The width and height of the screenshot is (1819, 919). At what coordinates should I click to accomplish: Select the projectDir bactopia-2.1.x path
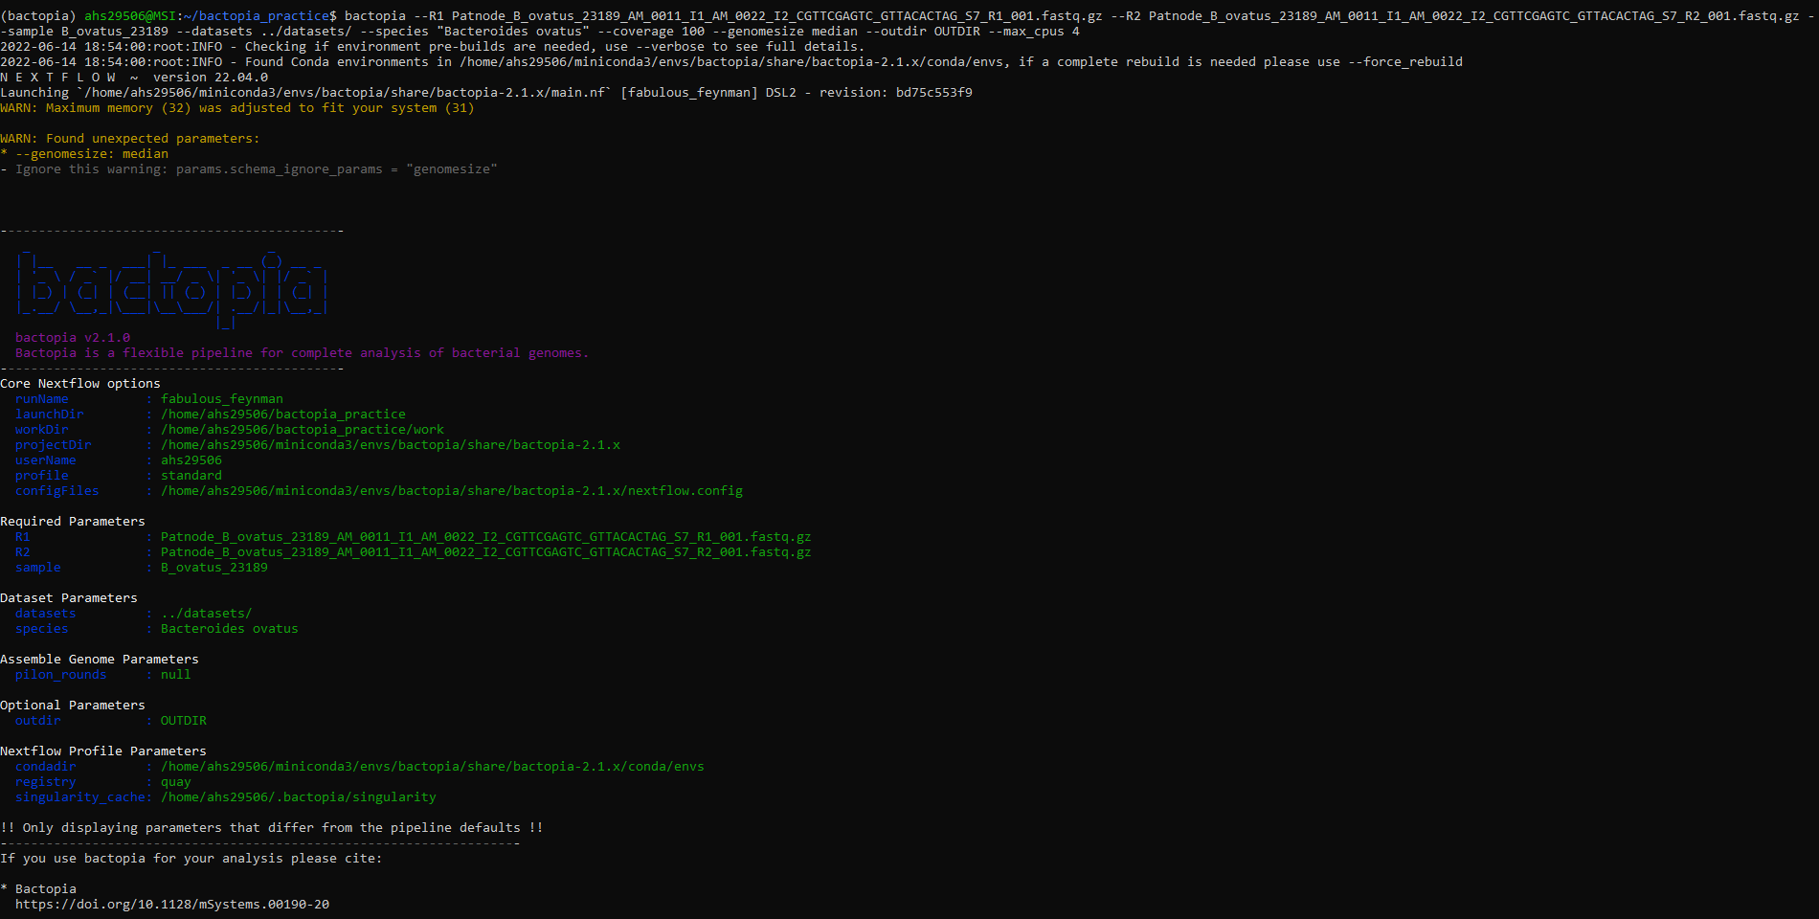pos(390,444)
